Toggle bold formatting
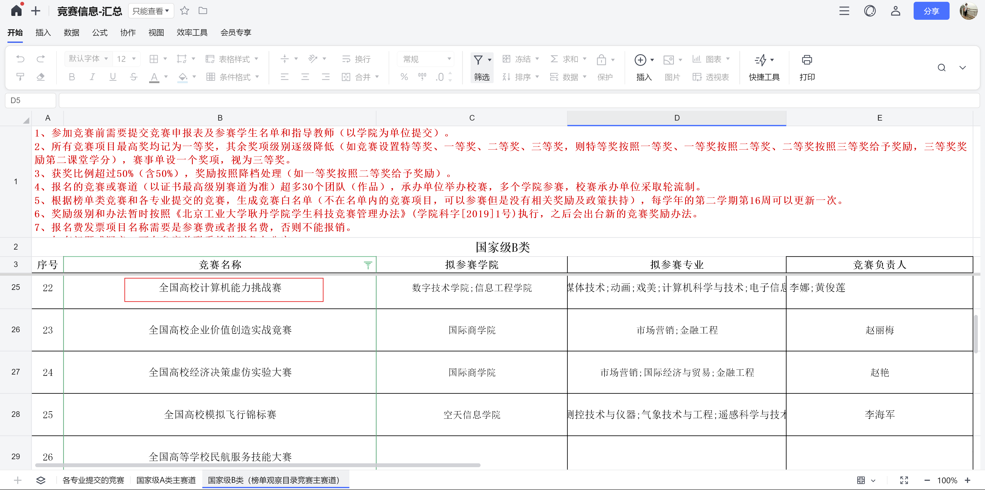This screenshot has width=985, height=490. pos(72,77)
